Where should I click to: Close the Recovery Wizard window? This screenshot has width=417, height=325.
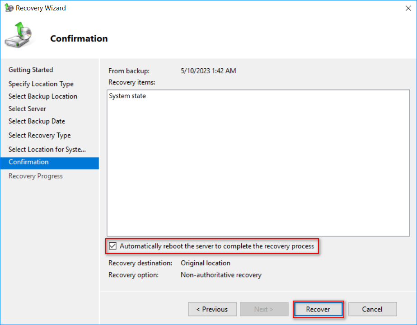pos(408,8)
